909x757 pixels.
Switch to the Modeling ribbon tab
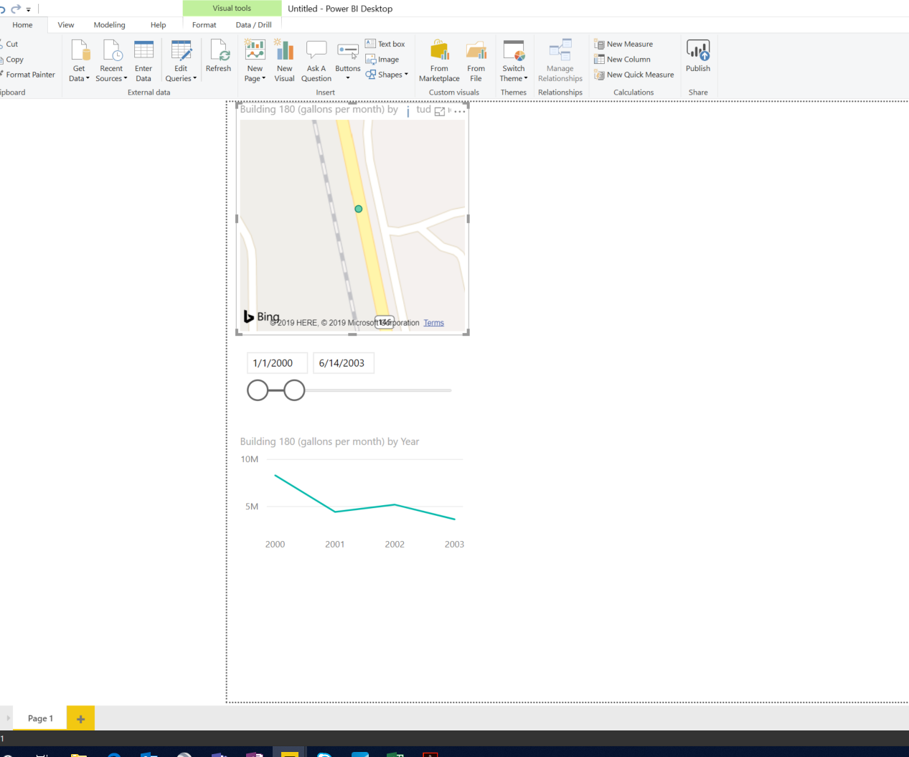110,25
